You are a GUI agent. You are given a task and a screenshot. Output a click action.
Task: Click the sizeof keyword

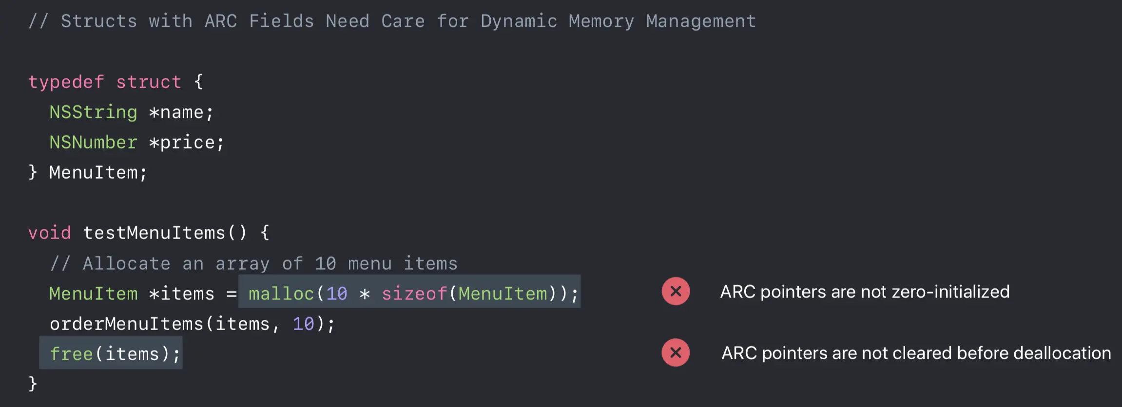[414, 294]
